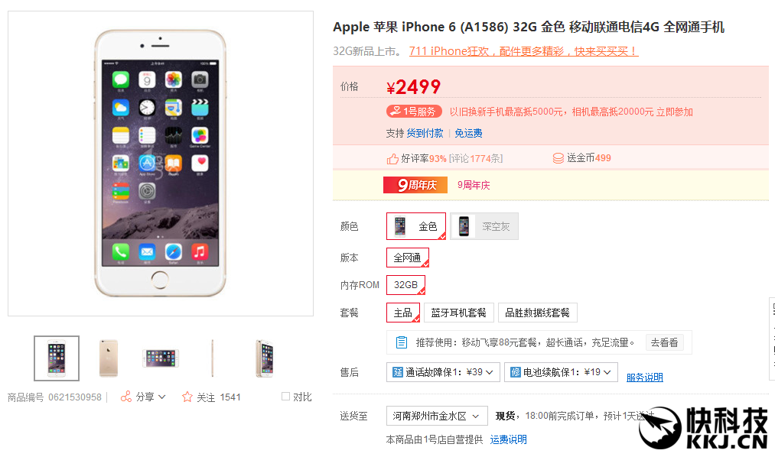
Task: Click the 9周年庆 red banner badge
Action: pyautogui.click(x=415, y=185)
